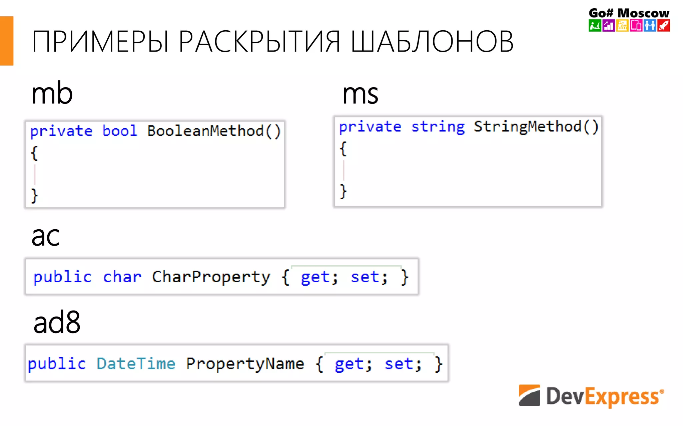Click 'set;' in the PropertyName line

(x=404, y=364)
